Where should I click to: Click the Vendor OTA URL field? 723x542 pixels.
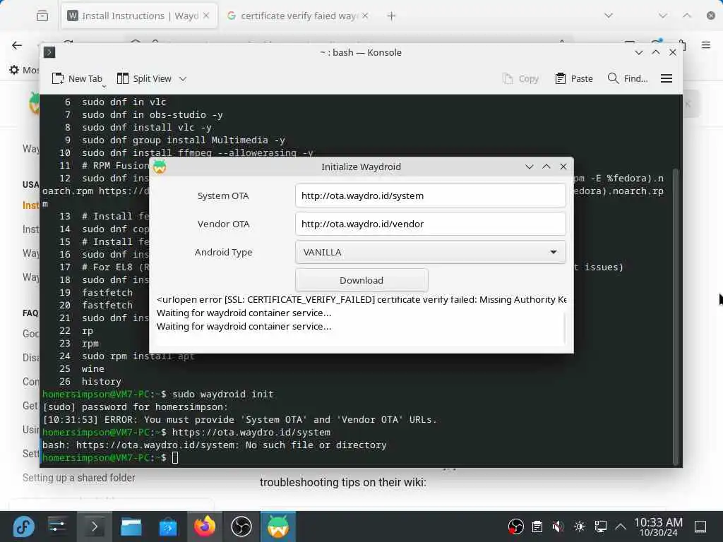(x=430, y=224)
